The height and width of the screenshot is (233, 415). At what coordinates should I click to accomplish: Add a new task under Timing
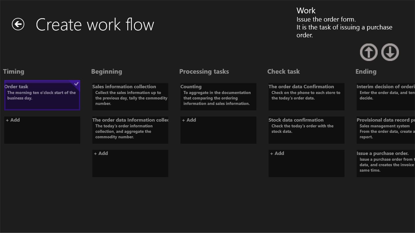pyautogui.click(x=42, y=130)
